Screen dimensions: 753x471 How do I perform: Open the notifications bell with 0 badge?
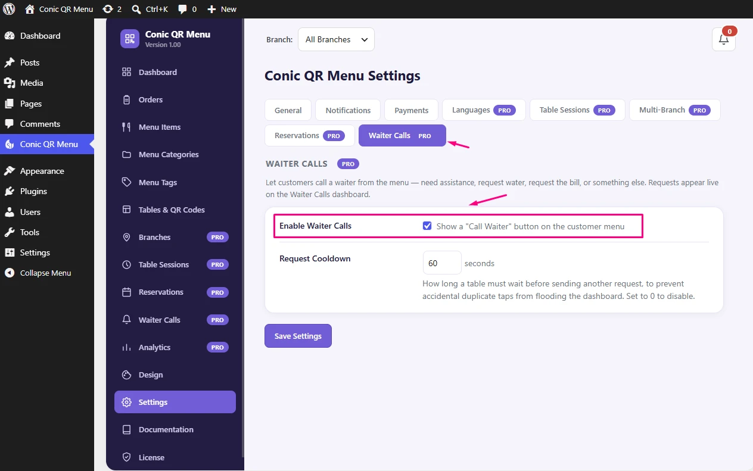tap(724, 39)
